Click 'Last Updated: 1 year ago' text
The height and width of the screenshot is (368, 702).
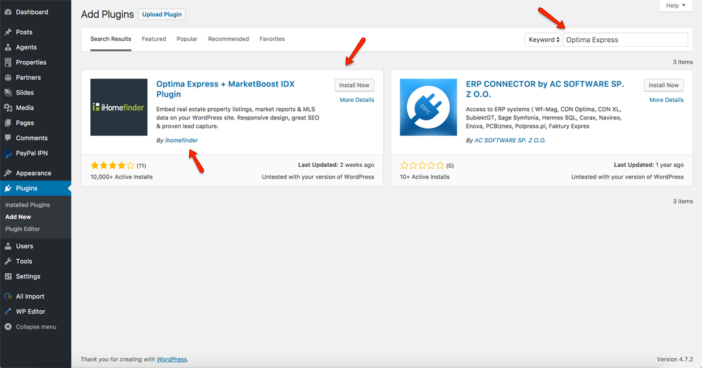point(649,165)
